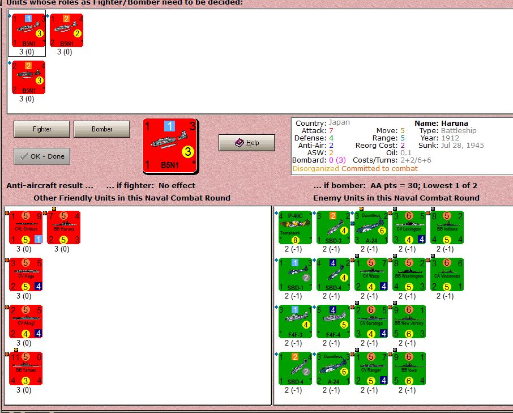Inspect the CV Ranger enemy carrier

(x=371, y=368)
